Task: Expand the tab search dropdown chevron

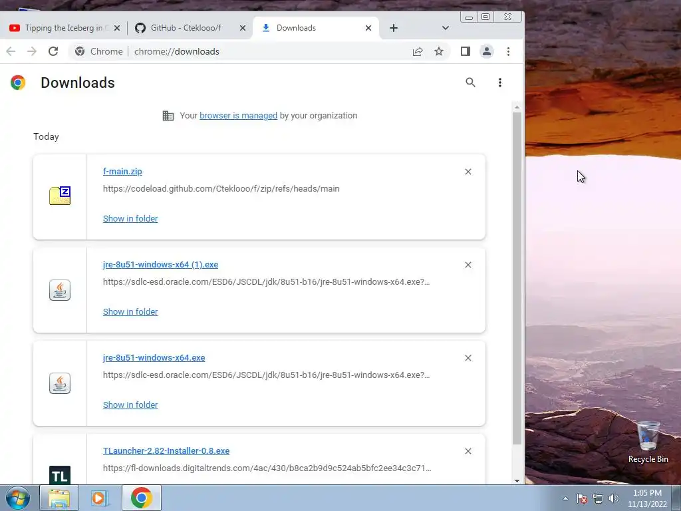Action: pyautogui.click(x=445, y=28)
